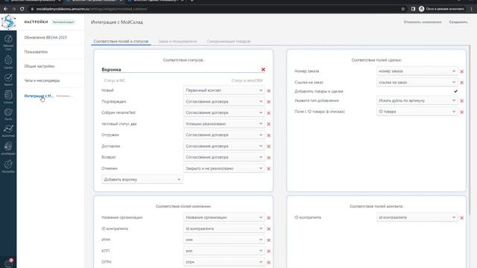This screenshot has height=268, width=477.
Task: Remove ID контрагента mapping in company fields panel
Action: coord(268,229)
